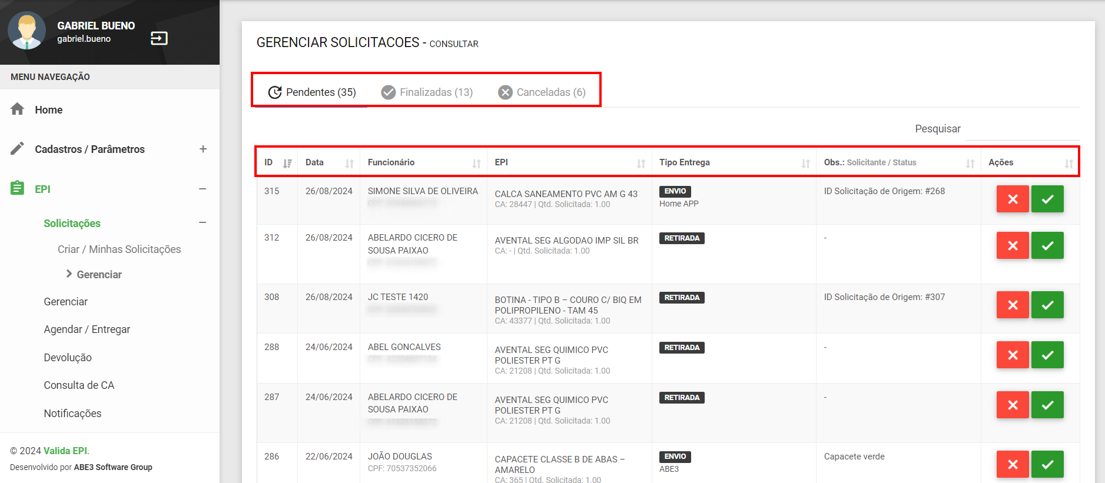
Task: Collapse the Solicitações submenu
Action: [203, 222]
